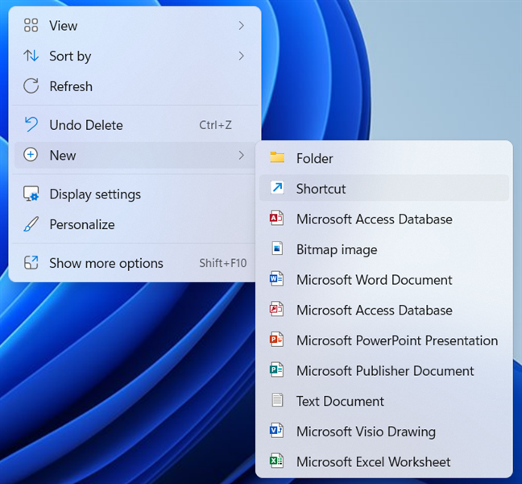Click the Shortcut arrow icon
Image resolution: width=522 pixels, height=484 pixels.
click(x=277, y=188)
